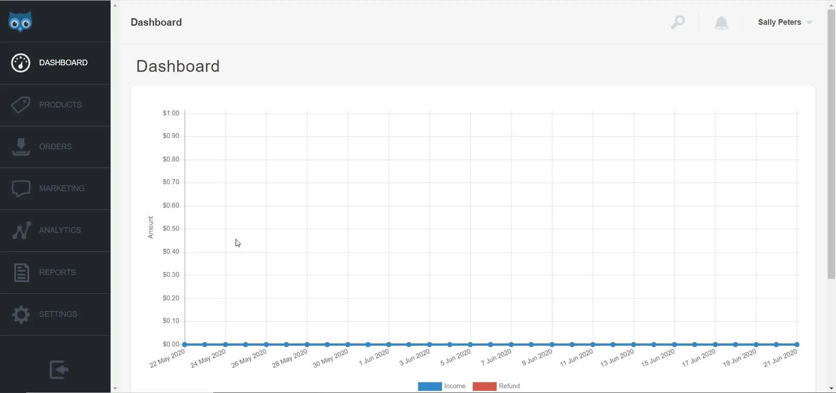Image resolution: width=836 pixels, height=393 pixels.
Task: Click the Orders download-tray icon
Action: pyautogui.click(x=21, y=147)
